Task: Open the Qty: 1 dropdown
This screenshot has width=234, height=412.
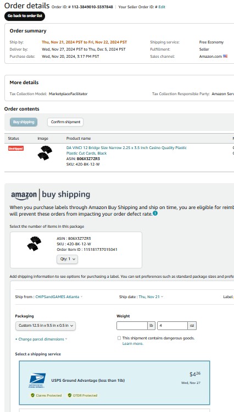Action: [x=67, y=259]
